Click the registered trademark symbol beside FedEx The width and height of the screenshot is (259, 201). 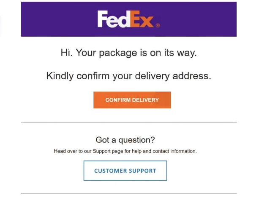(x=158, y=26)
